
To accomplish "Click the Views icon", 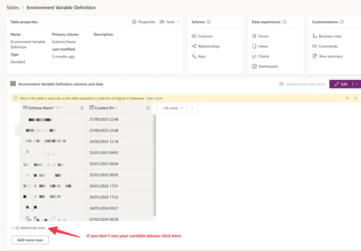I will [254, 47].
